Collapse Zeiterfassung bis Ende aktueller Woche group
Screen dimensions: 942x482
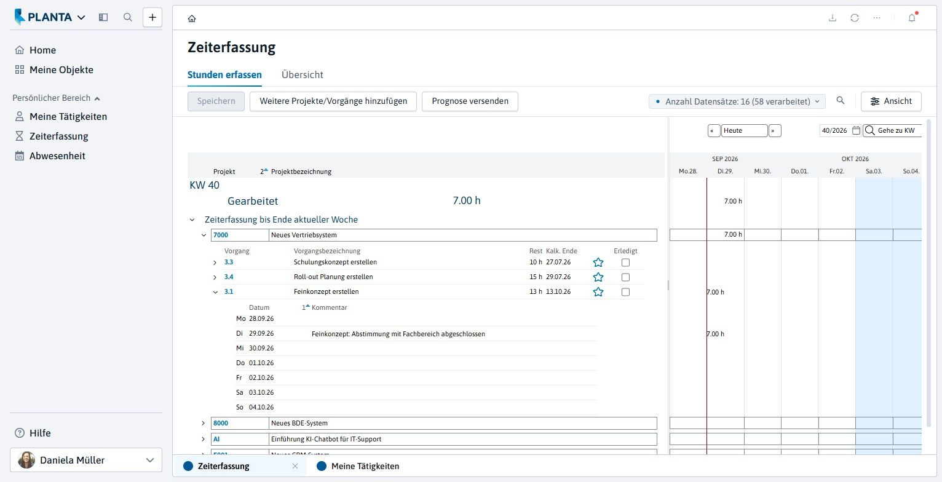click(192, 219)
